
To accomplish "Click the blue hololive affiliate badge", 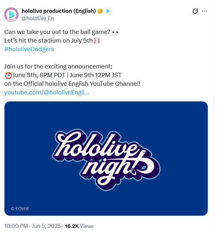I will click(x=108, y=11).
